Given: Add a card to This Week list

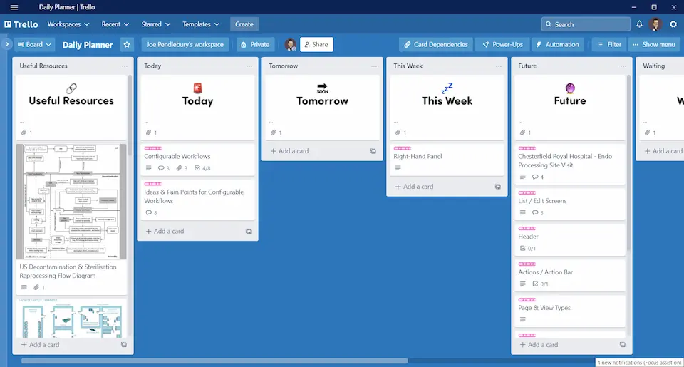Looking at the screenshot, I should tap(415, 187).
